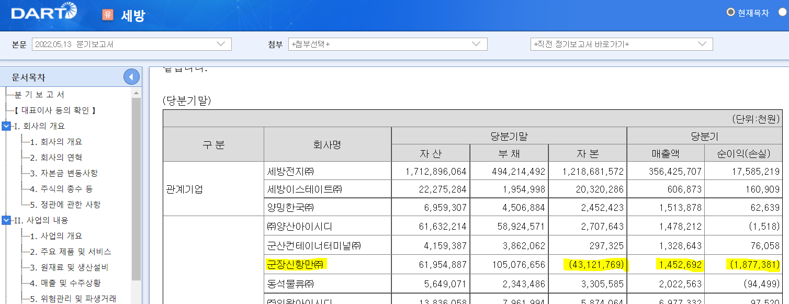Open 3. 자본금 변동사항 subsection

pos(64,173)
